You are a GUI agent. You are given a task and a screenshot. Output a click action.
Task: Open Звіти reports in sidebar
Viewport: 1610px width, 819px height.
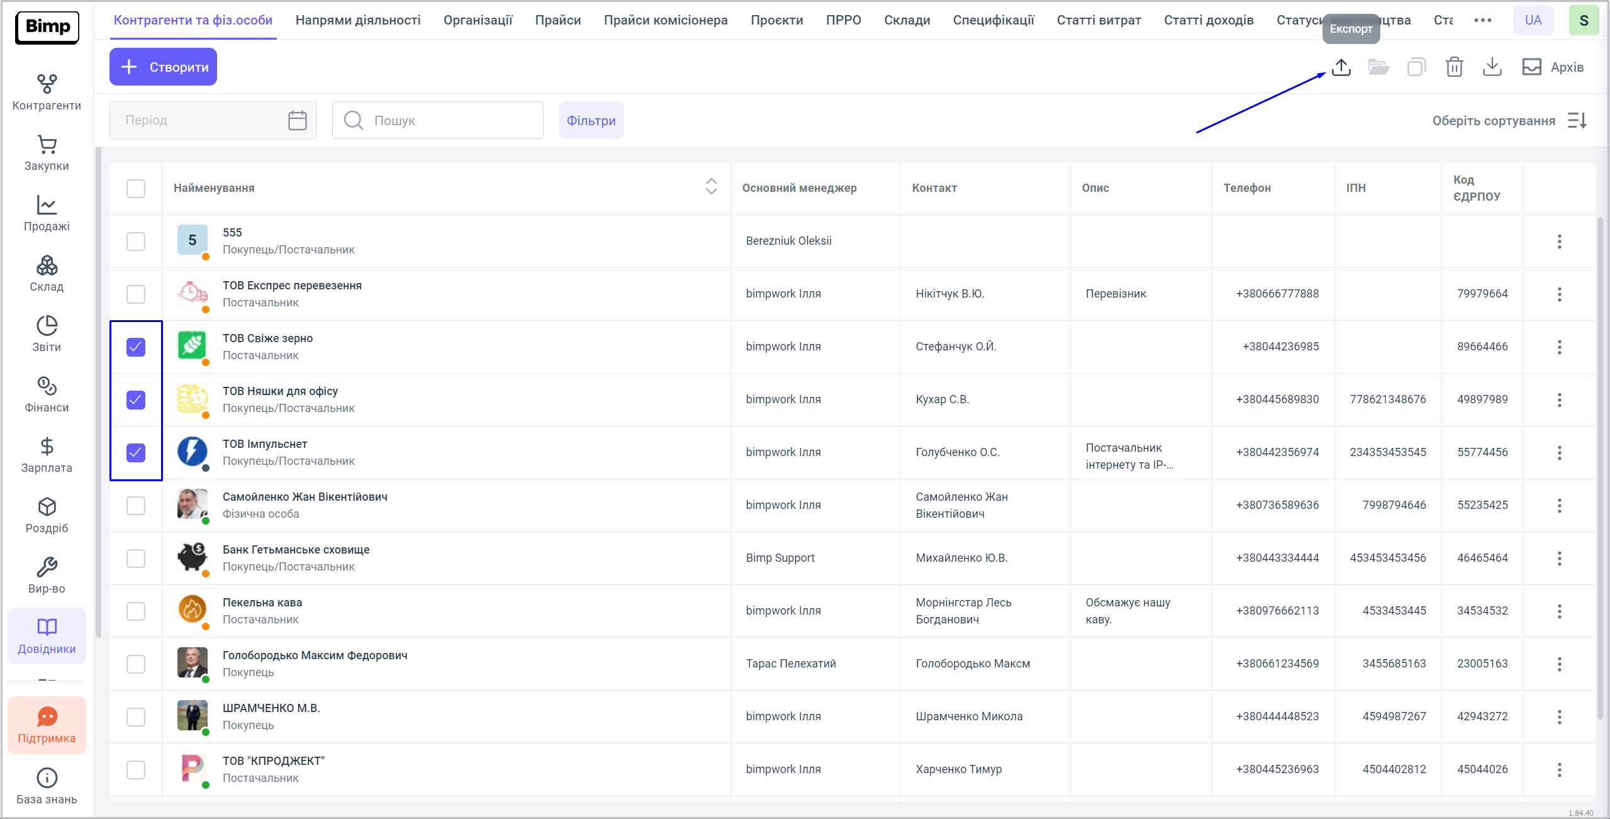pyautogui.click(x=47, y=334)
